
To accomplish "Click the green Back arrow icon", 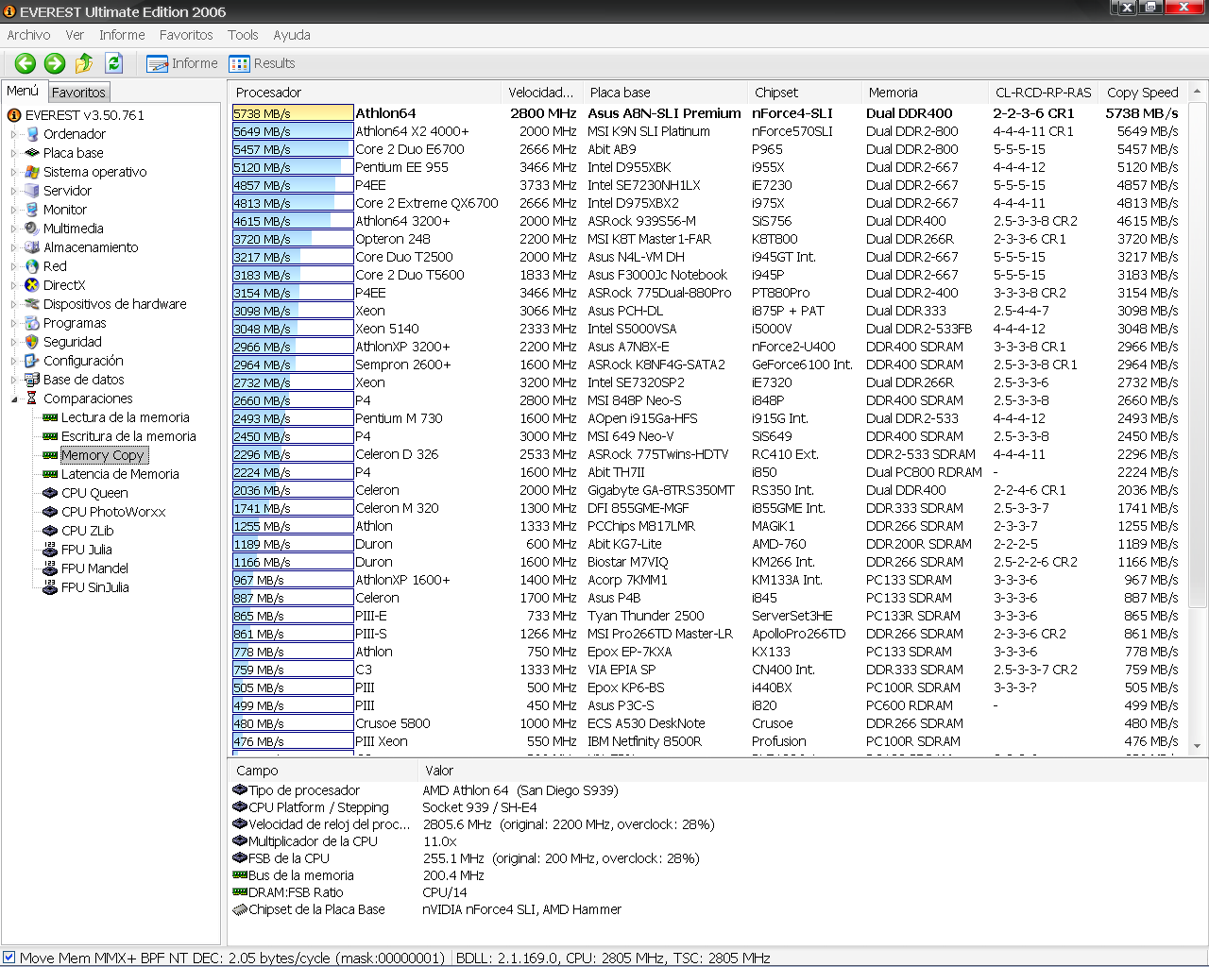I will tap(26, 63).
